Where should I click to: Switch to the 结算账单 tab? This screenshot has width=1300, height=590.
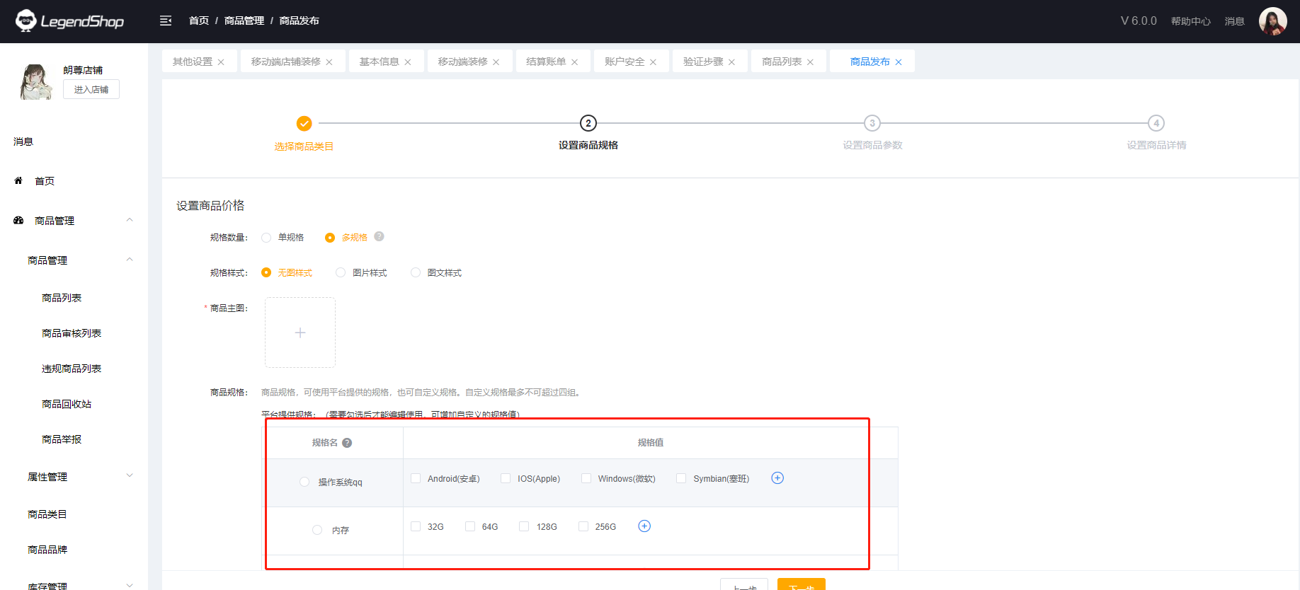[546, 62]
